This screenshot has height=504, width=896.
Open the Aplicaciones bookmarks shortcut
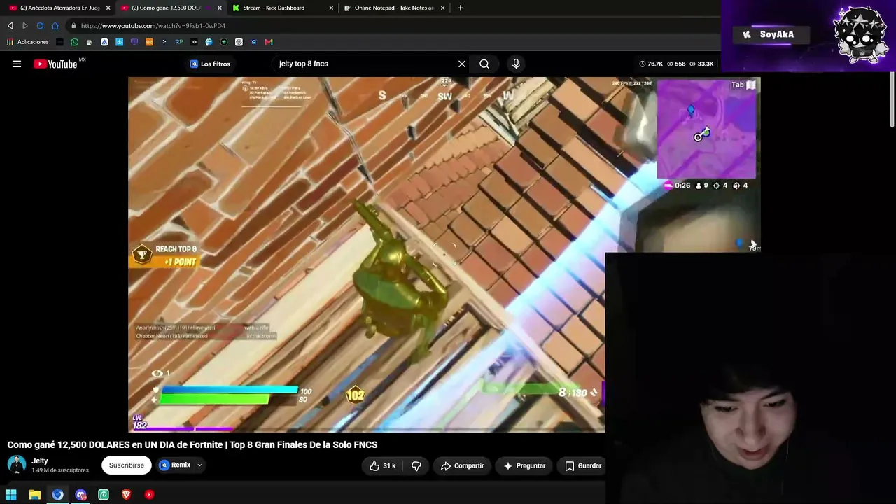pos(28,42)
